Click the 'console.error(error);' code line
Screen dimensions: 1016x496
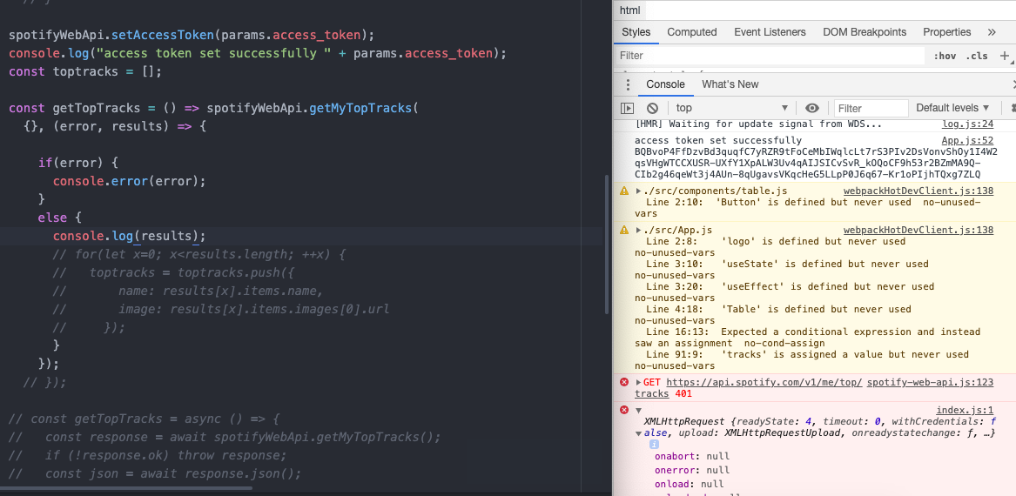coord(129,181)
